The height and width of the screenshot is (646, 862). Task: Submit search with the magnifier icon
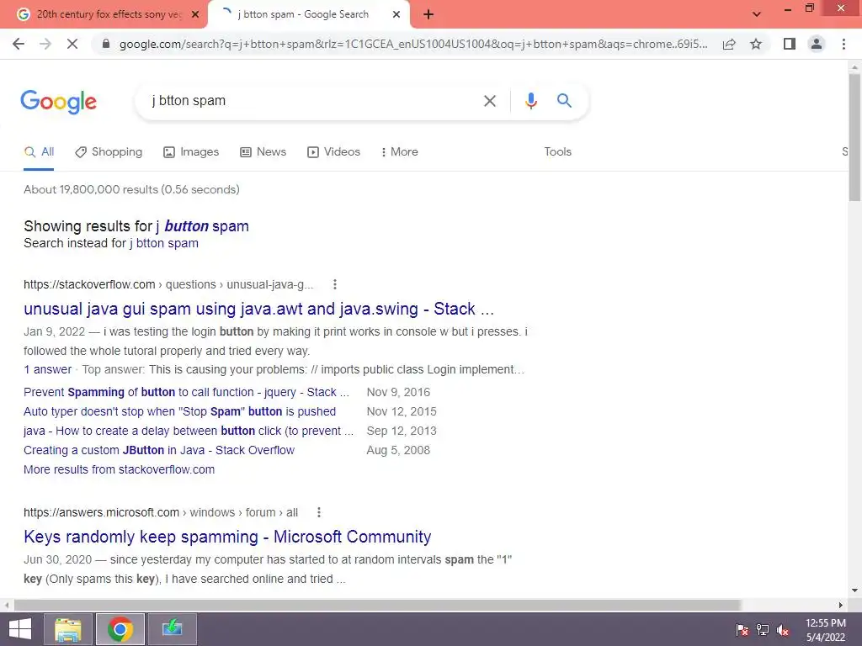click(x=564, y=101)
